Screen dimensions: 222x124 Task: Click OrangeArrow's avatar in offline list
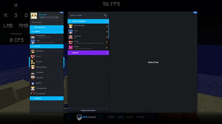point(33,88)
